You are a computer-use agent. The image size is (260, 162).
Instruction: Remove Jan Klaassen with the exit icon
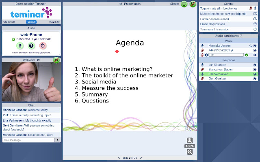click(255, 65)
